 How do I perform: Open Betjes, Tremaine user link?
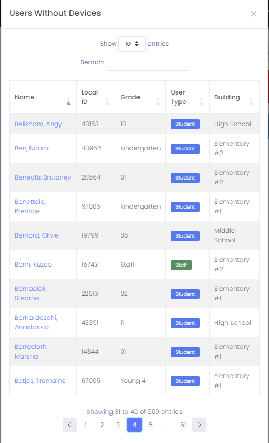pyautogui.click(x=41, y=381)
